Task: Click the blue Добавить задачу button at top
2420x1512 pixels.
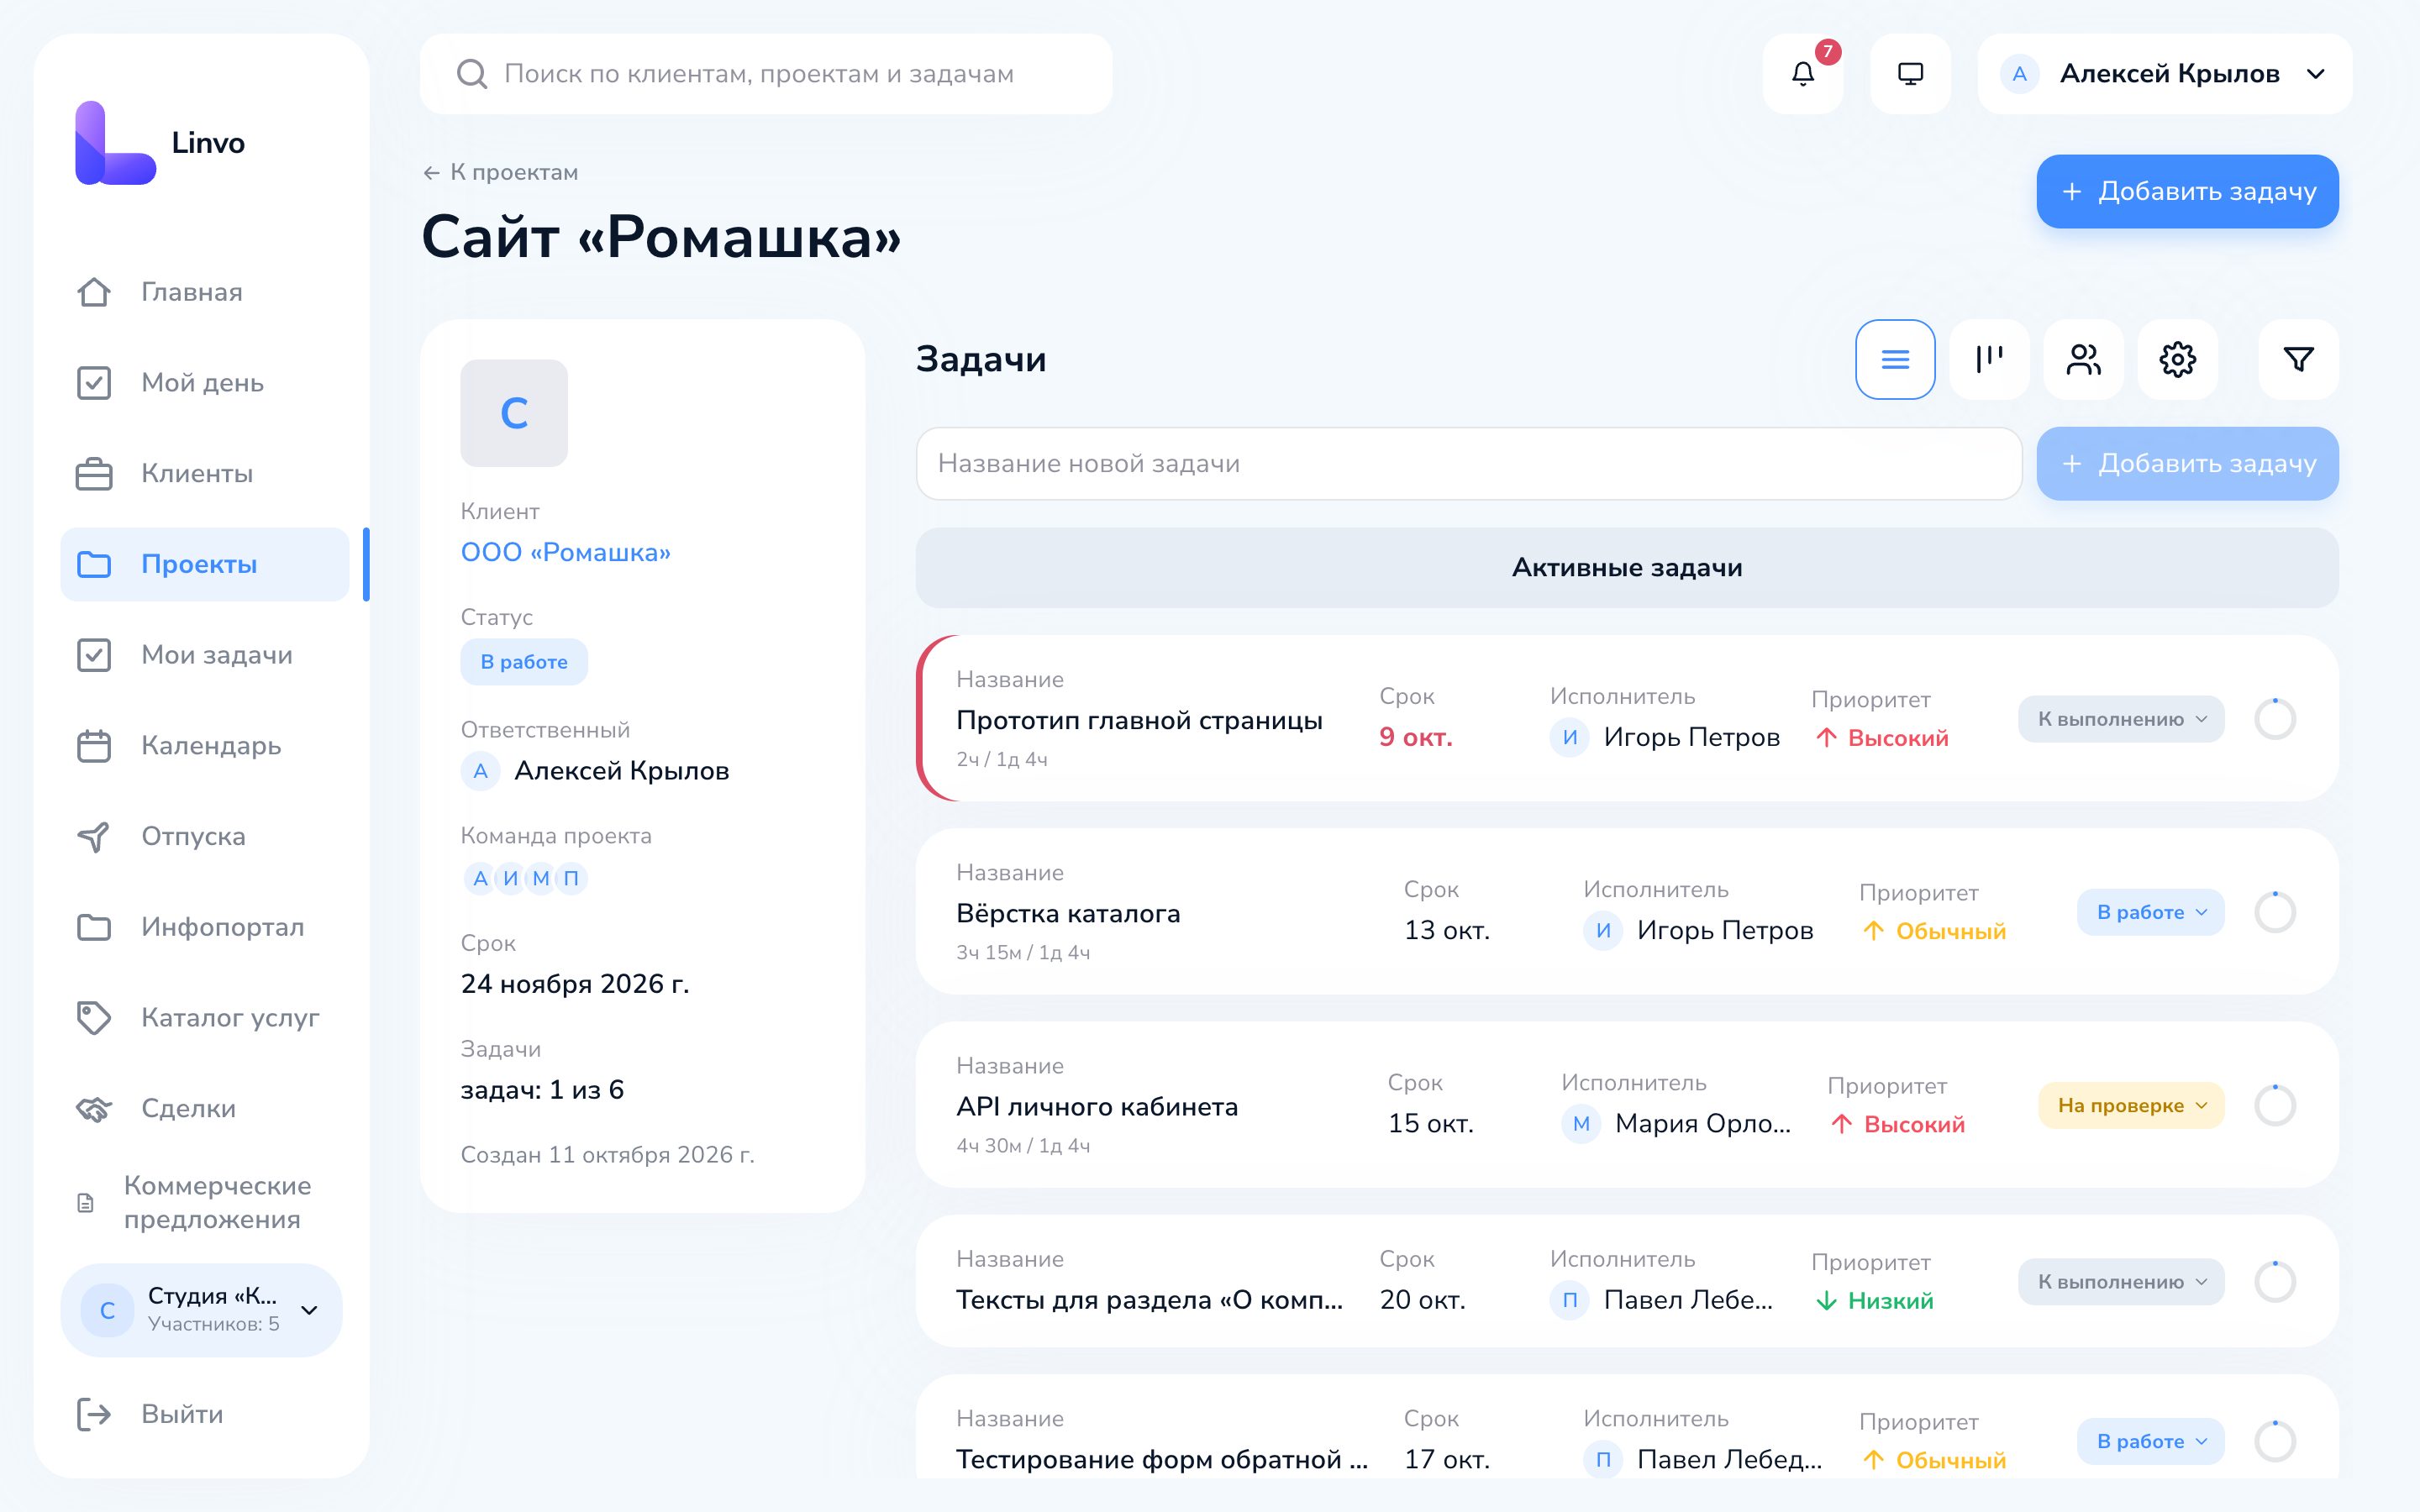Action: pos(2187,191)
